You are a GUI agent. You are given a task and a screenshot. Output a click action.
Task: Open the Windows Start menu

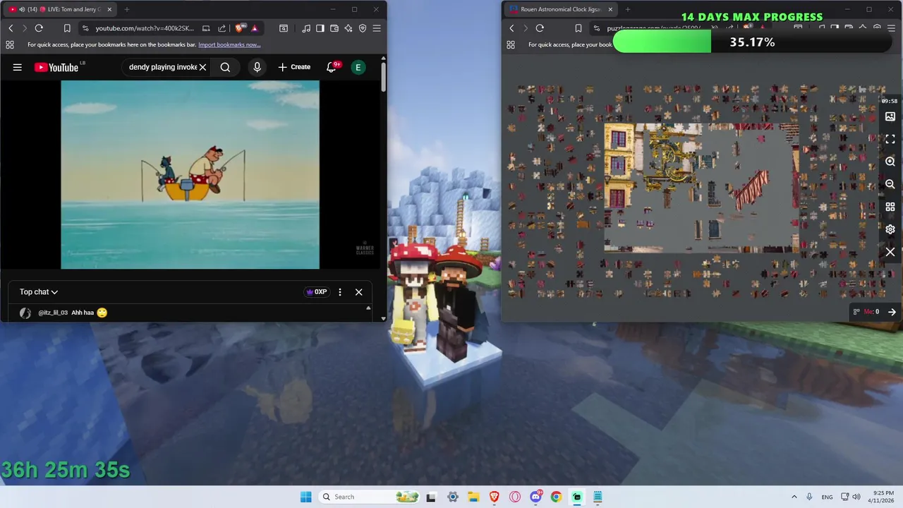point(305,497)
